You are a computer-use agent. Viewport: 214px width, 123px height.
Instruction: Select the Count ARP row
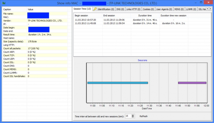click(x=35, y=52)
